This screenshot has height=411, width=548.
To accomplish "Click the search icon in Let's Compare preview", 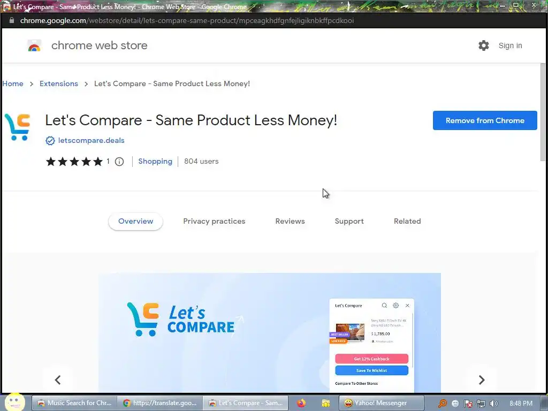I will point(384,306).
